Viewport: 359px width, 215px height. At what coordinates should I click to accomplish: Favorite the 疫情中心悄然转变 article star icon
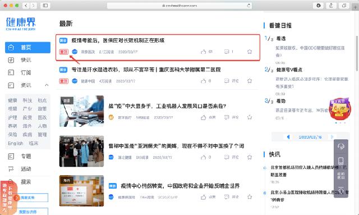tap(250, 197)
